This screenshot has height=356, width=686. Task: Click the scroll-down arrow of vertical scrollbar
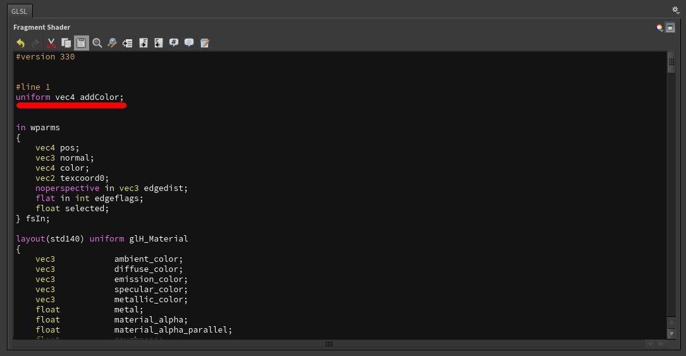tap(671, 333)
